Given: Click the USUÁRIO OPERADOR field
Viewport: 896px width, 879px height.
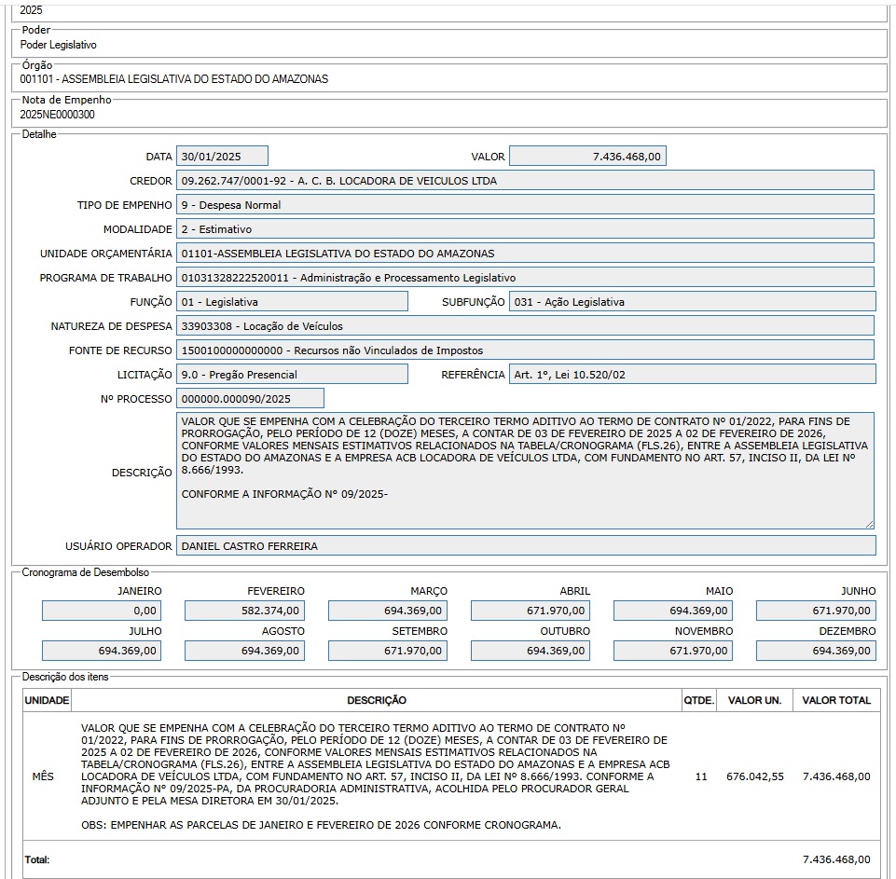Looking at the screenshot, I should tap(524, 546).
